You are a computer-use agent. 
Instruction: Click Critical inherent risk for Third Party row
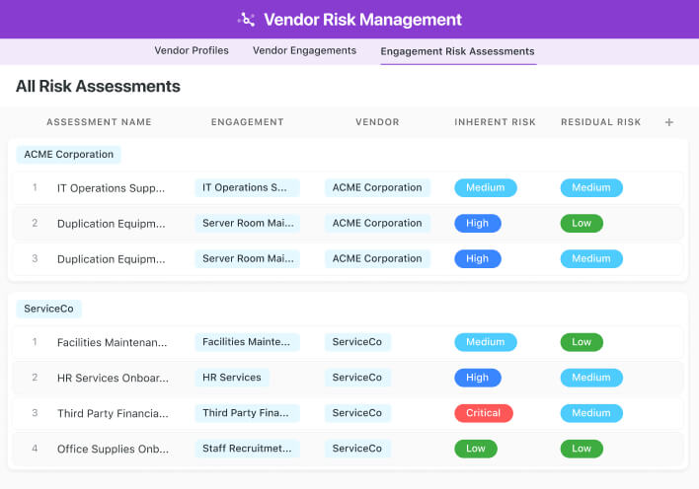(x=484, y=413)
